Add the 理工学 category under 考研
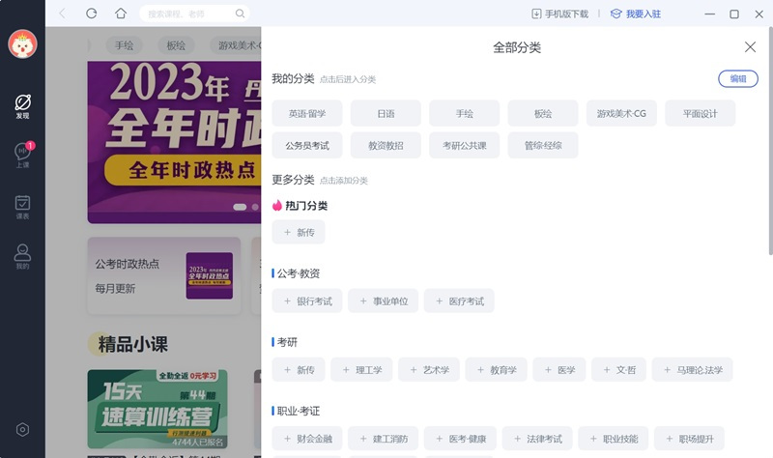773x458 pixels. tap(361, 370)
